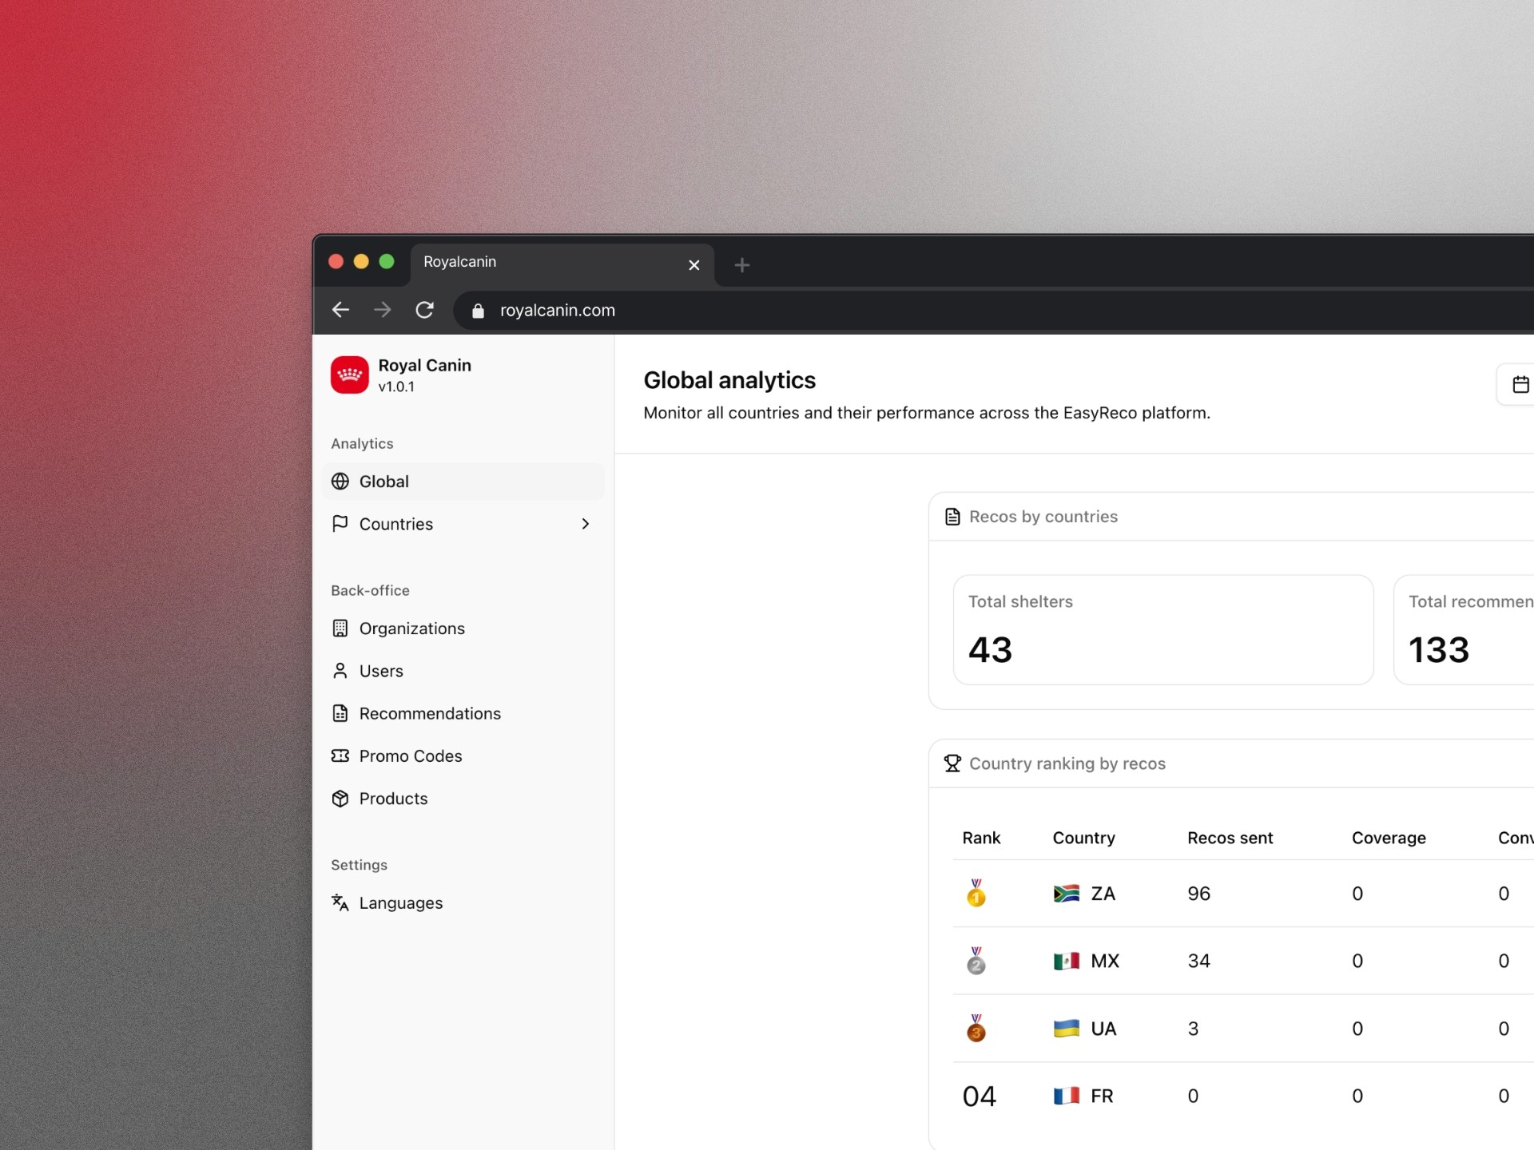The image size is (1534, 1150).
Task: Open the Users page in the sidebar
Action: [381, 671]
